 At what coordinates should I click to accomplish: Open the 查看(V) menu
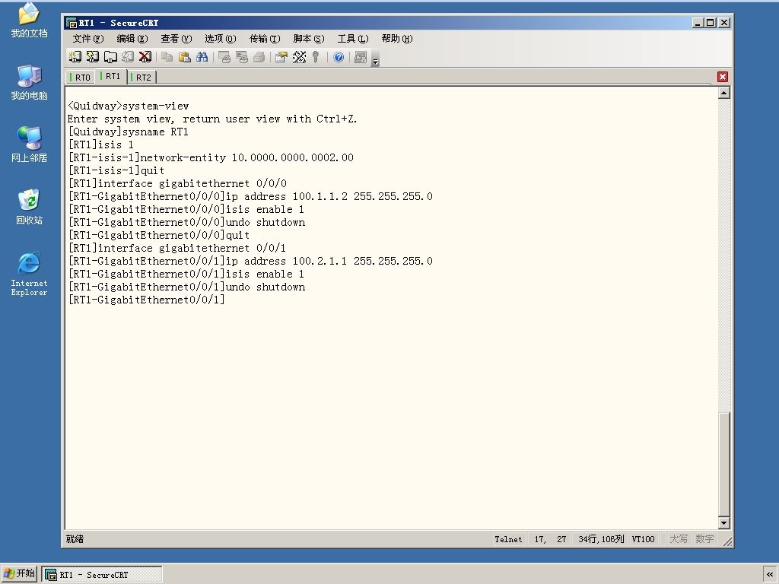pos(176,39)
